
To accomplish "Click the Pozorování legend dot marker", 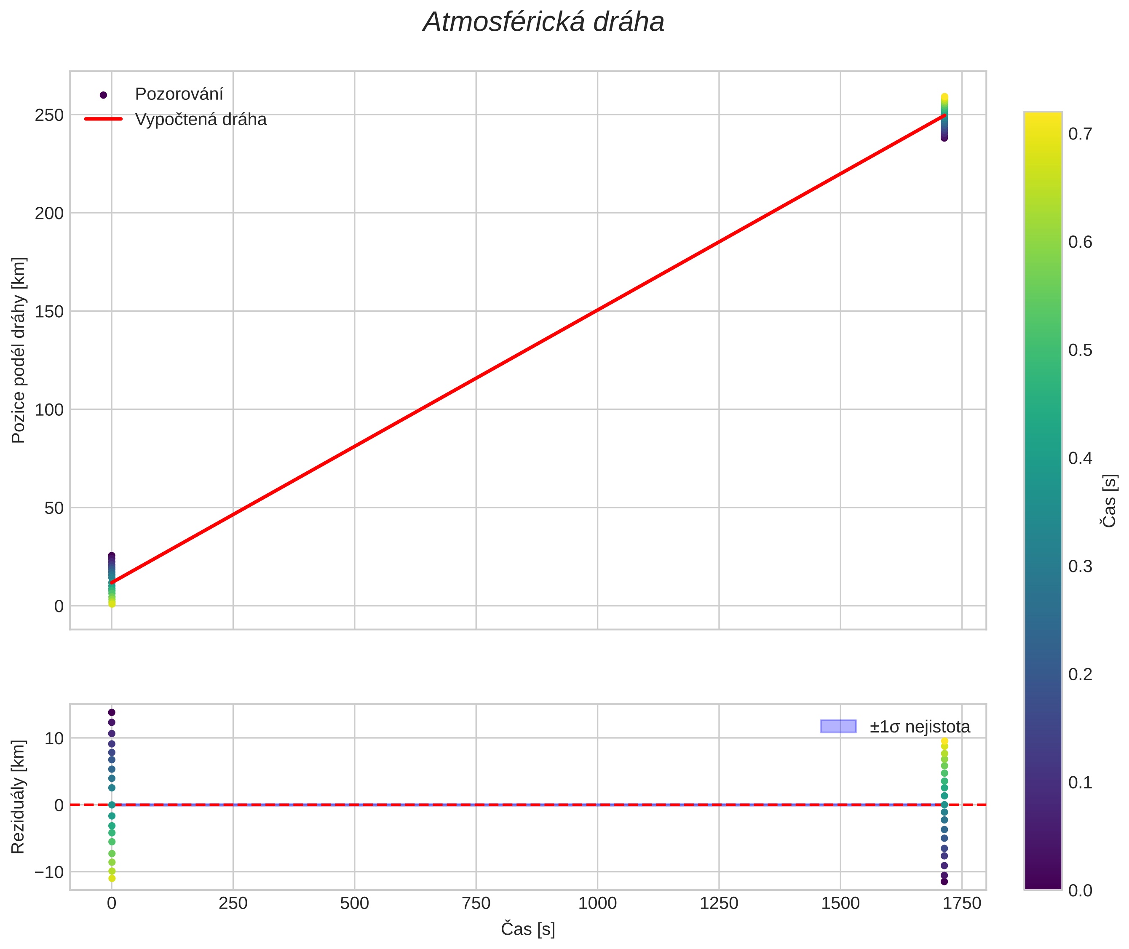I will tap(103, 95).
